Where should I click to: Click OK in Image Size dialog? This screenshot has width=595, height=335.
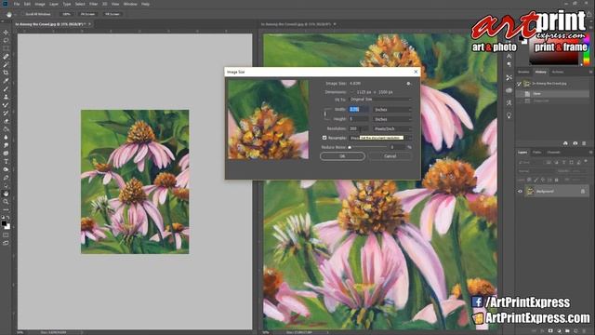pyautogui.click(x=342, y=156)
